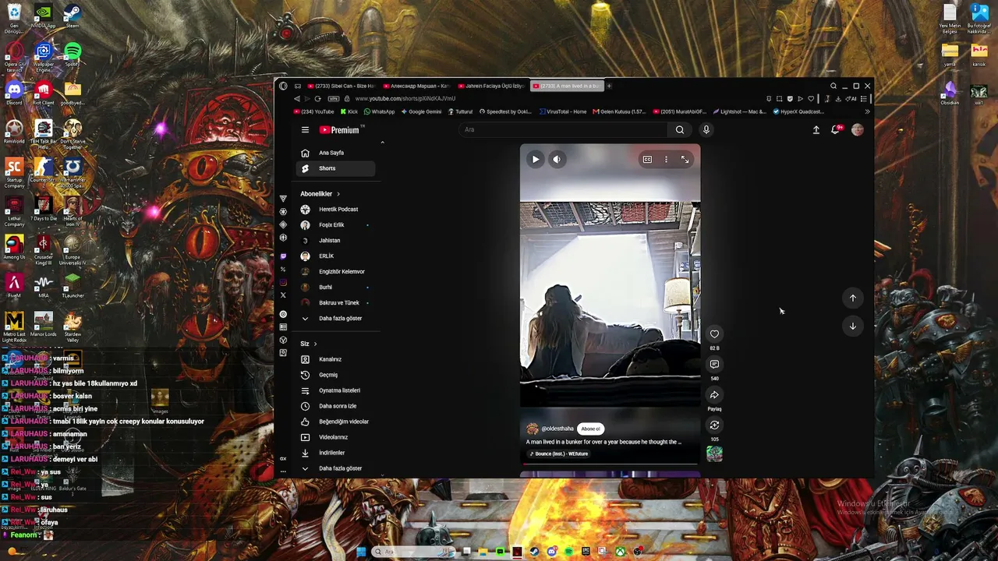Click the taskbar search box
998x561 pixels.
[415, 552]
